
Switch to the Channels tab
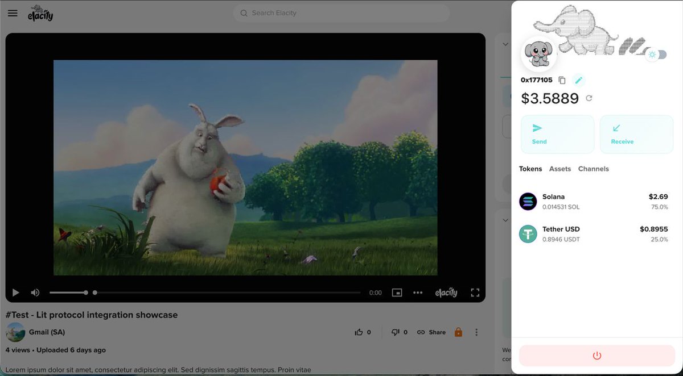click(594, 169)
